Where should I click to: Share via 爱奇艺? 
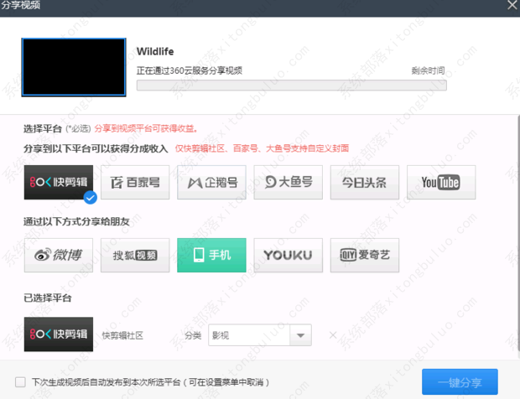365,255
